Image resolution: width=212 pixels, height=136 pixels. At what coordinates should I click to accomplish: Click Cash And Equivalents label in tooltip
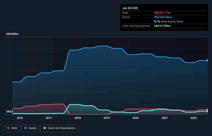coord(136,26)
